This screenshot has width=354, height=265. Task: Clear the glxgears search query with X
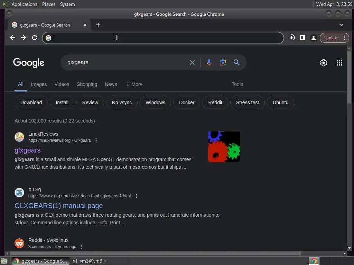click(192, 62)
